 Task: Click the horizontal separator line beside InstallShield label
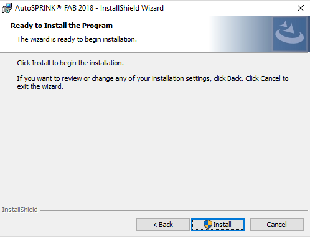pos(174,211)
